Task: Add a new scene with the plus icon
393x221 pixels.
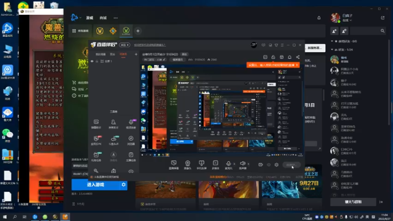Action: [136, 54]
